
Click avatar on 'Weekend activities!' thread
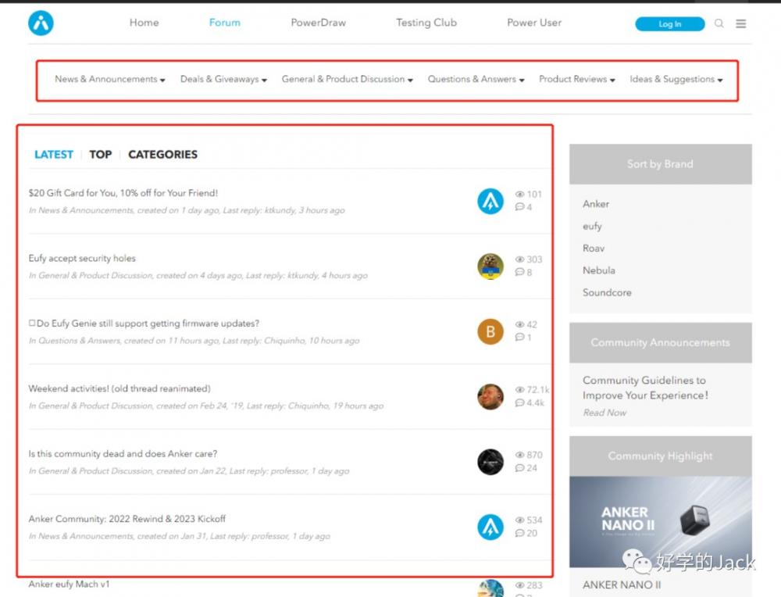pos(490,397)
